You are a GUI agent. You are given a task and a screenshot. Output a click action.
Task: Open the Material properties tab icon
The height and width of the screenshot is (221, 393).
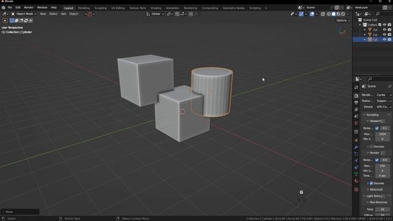(356, 180)
